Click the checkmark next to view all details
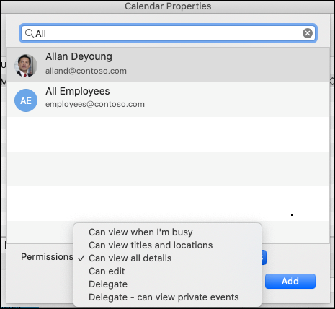 click(x=81, y=258)
